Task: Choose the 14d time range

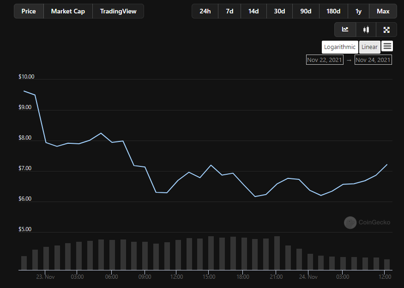Action: (253, 11)
